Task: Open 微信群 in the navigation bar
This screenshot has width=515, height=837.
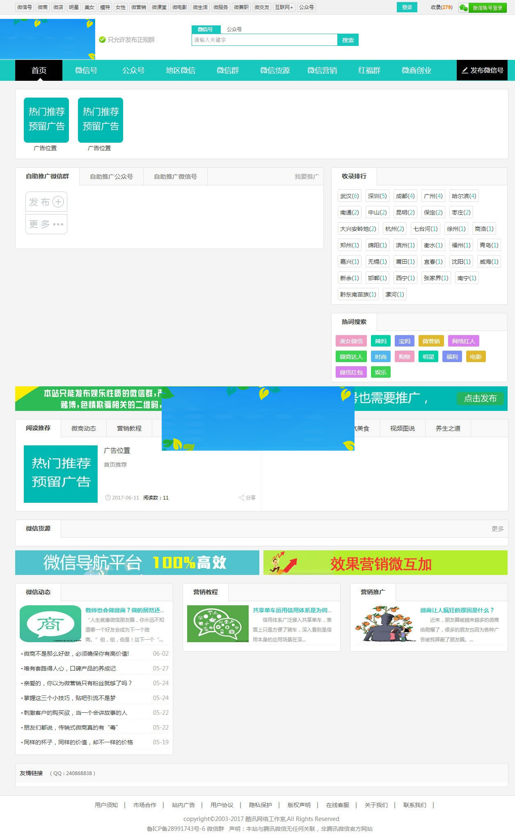Action: (x=228, y=71)
